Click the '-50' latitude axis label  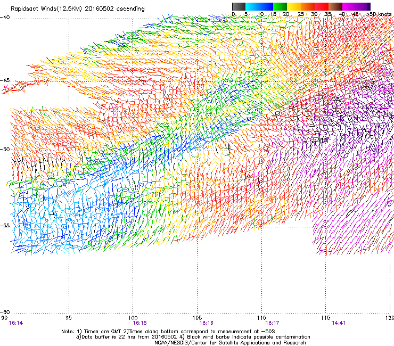pos(5,149)
